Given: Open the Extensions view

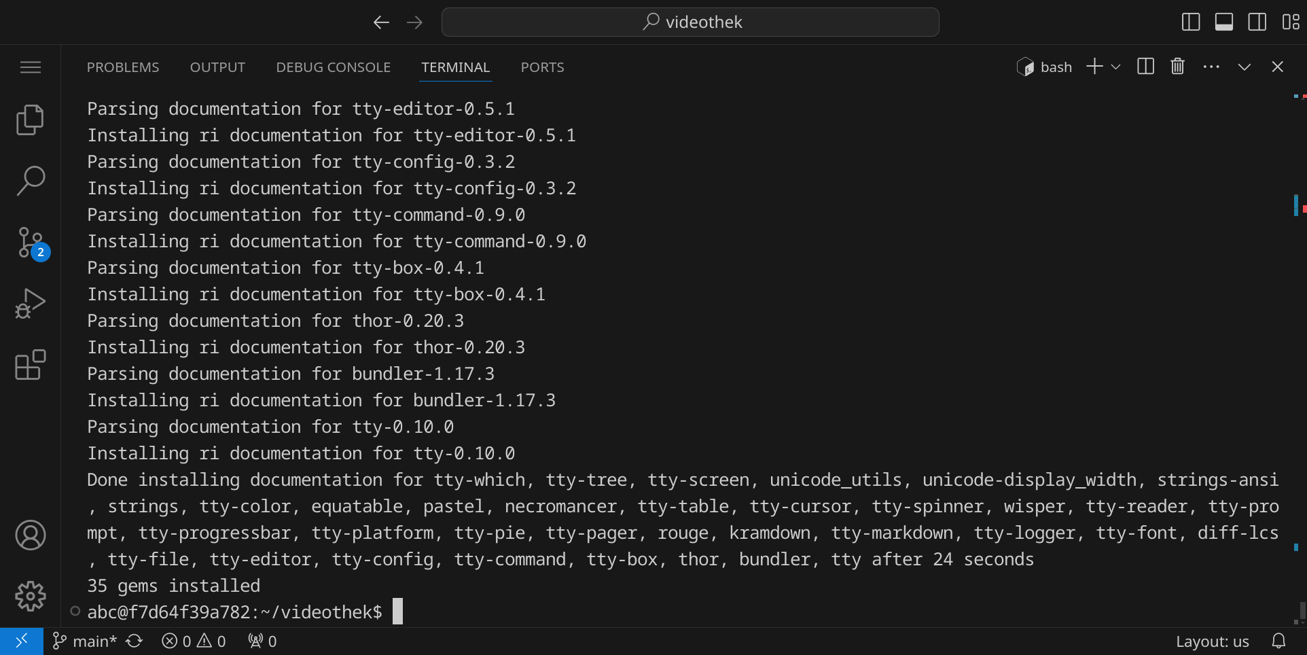Looking at the screenshot, I should point(30,365).
